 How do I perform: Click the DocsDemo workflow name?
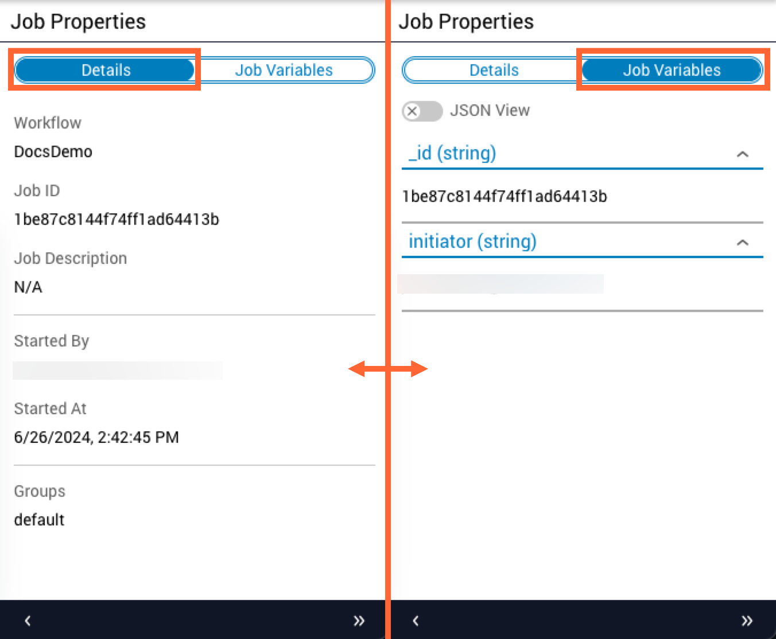[x=53, y=151]
